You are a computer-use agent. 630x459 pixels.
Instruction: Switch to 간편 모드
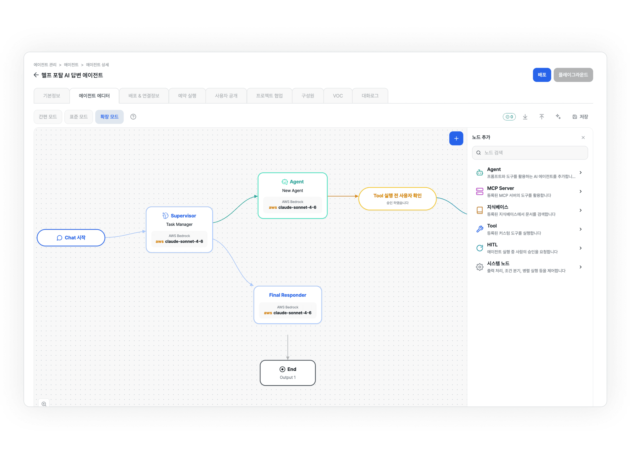pyautogui.click(x=48, y=117)
